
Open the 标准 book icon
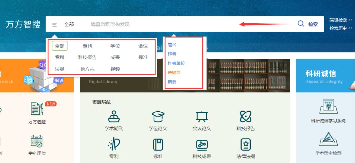pos(158,145)
